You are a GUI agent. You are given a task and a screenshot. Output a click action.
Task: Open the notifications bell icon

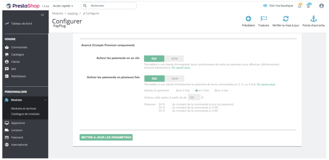(300, 6)
